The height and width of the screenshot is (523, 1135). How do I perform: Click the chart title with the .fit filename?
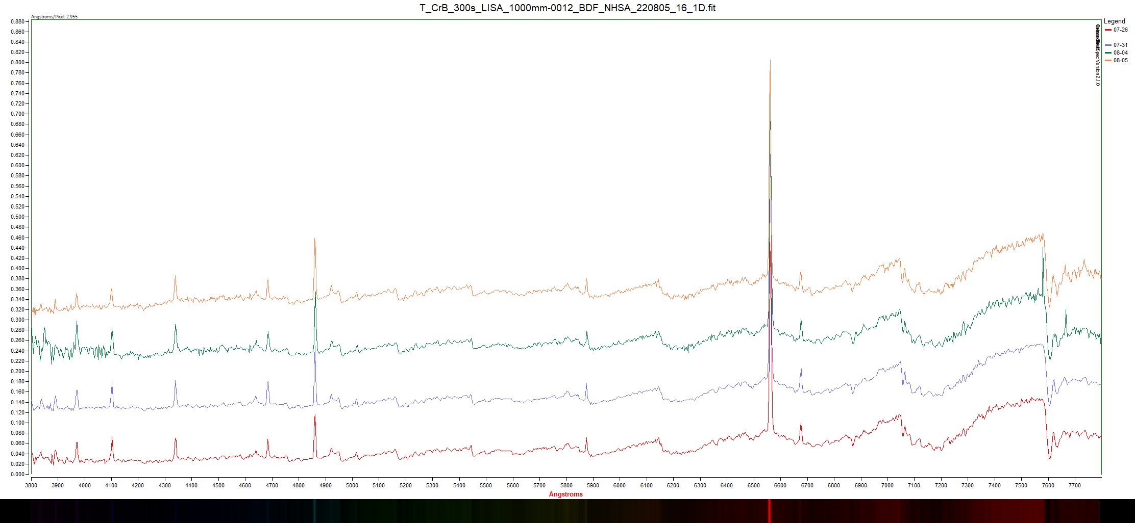(x=567, y=8)
